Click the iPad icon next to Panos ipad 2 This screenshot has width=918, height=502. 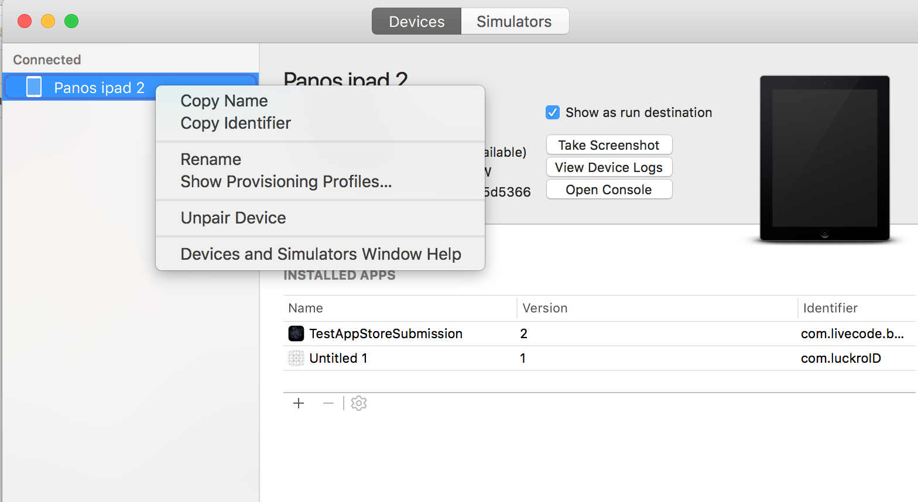[x=34, y=87]
